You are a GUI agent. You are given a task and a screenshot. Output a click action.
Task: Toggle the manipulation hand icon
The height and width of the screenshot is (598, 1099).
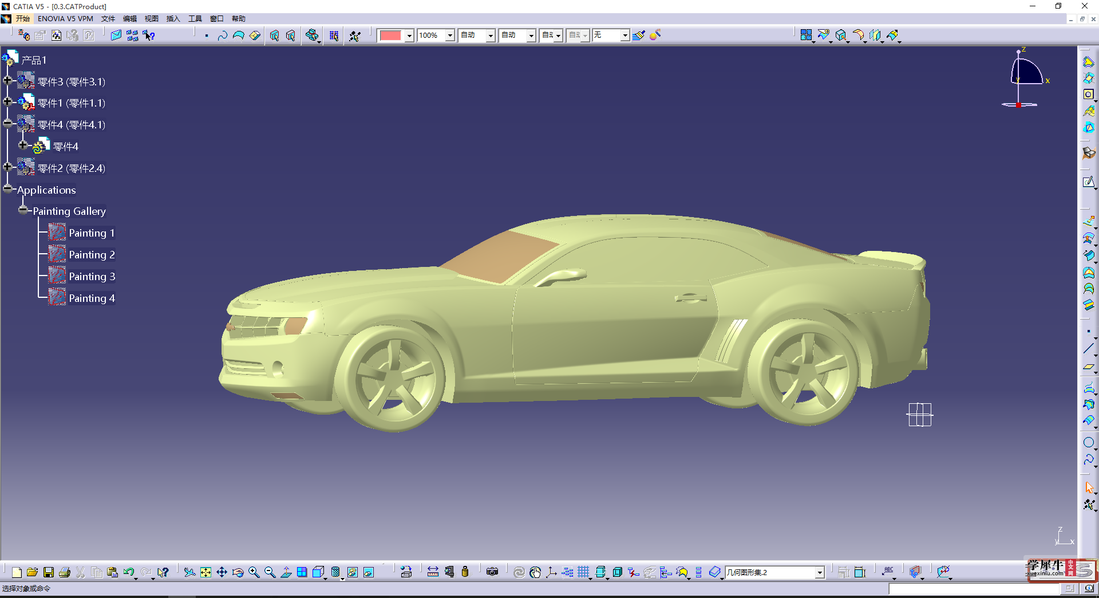click(535, 572)
